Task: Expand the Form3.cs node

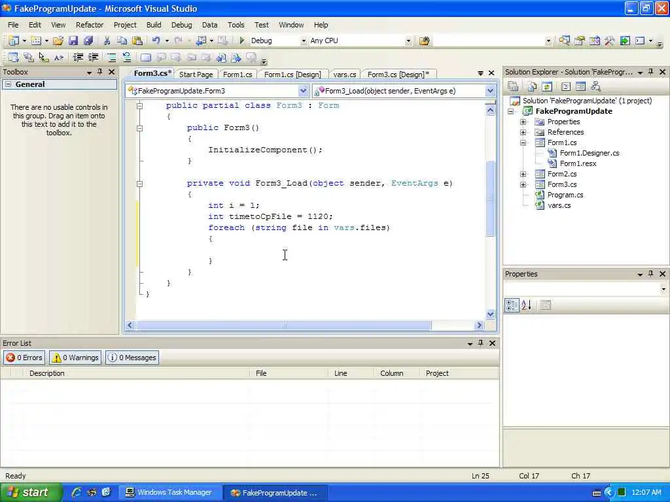Action: tap(523, 184)
